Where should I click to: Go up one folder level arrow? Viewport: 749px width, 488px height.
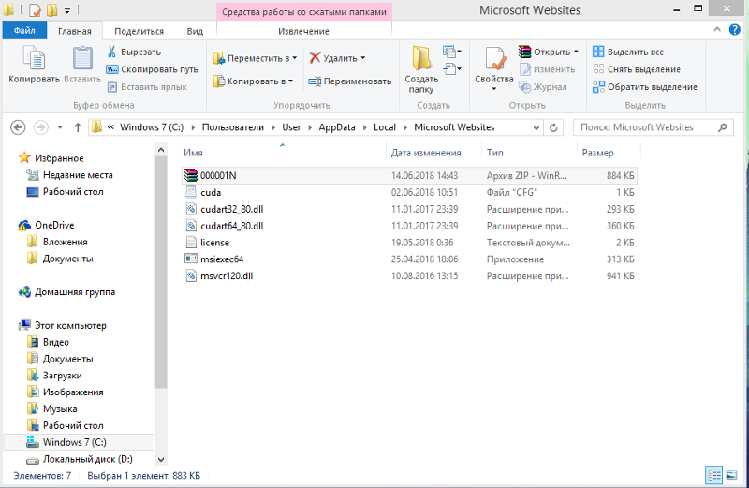(x=78, y=127)
